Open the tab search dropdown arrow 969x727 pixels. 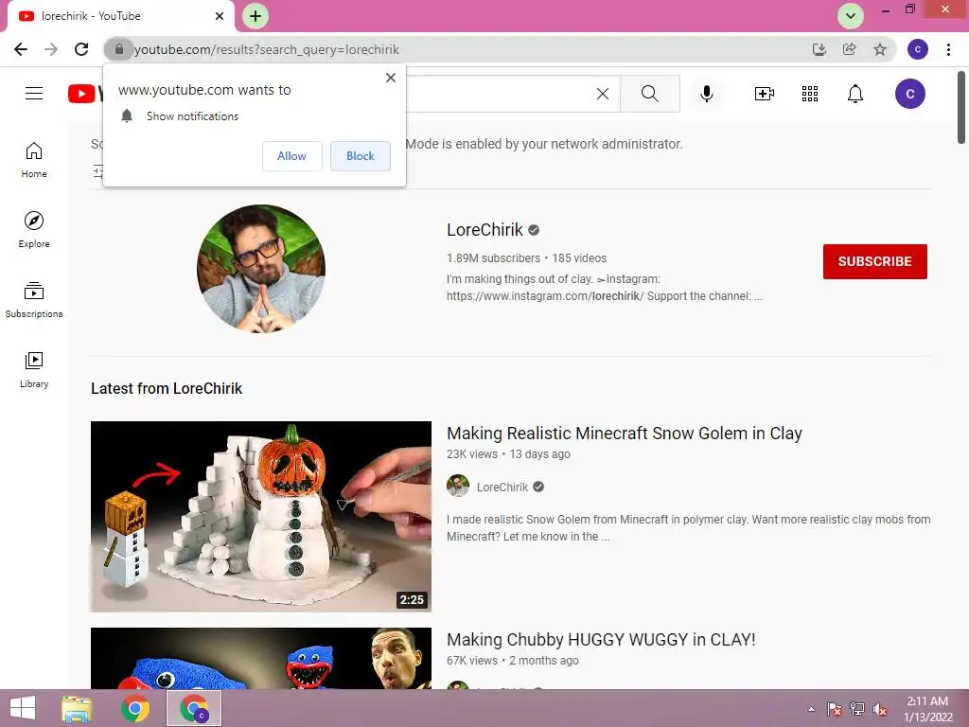(851, 16)
